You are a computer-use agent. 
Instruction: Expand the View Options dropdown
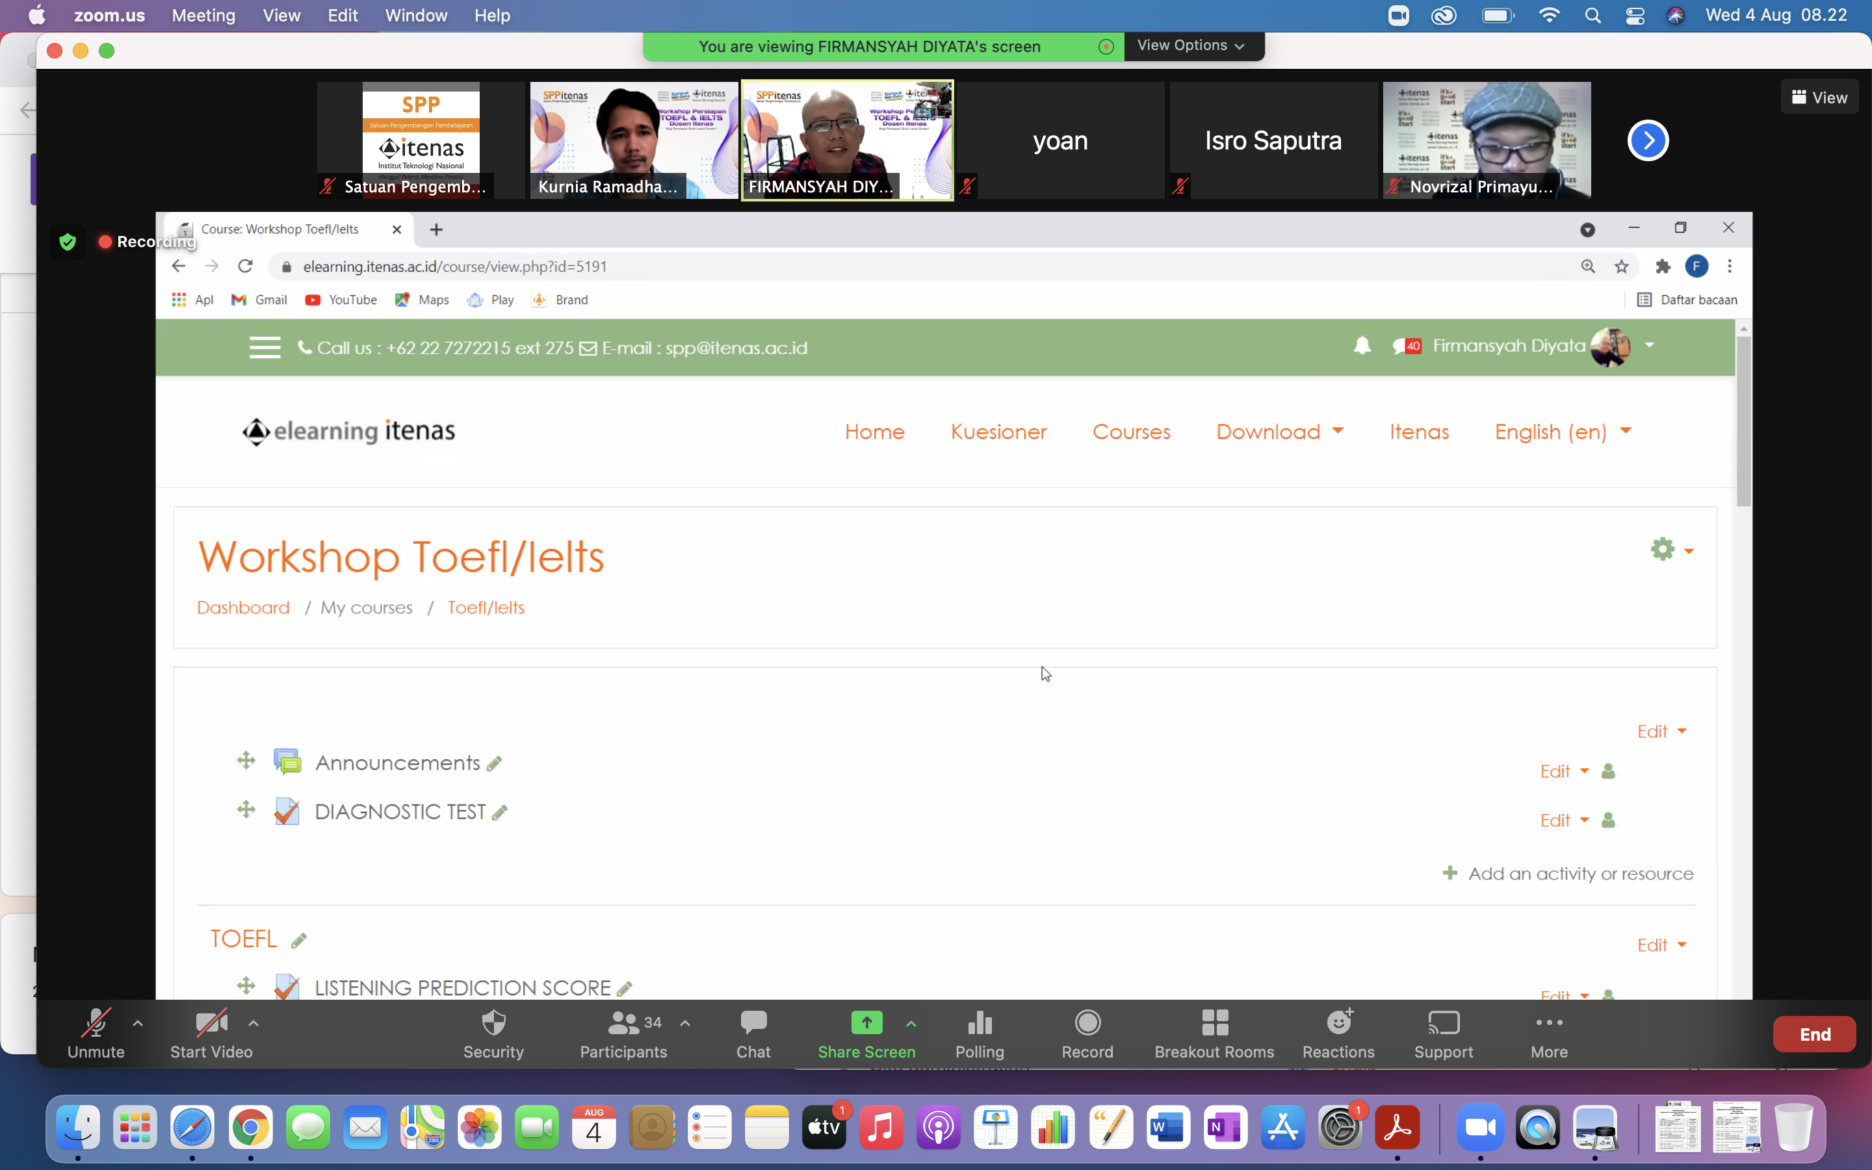coord(1191,45)
